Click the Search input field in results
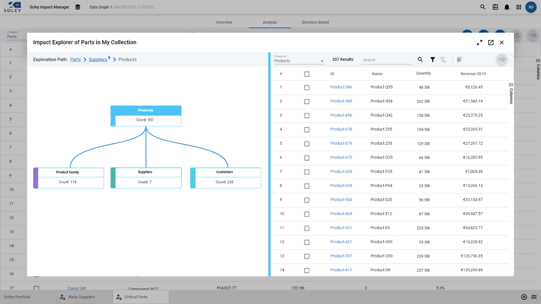Viewport: 541px width, 304px height. (x=387, y=60)
